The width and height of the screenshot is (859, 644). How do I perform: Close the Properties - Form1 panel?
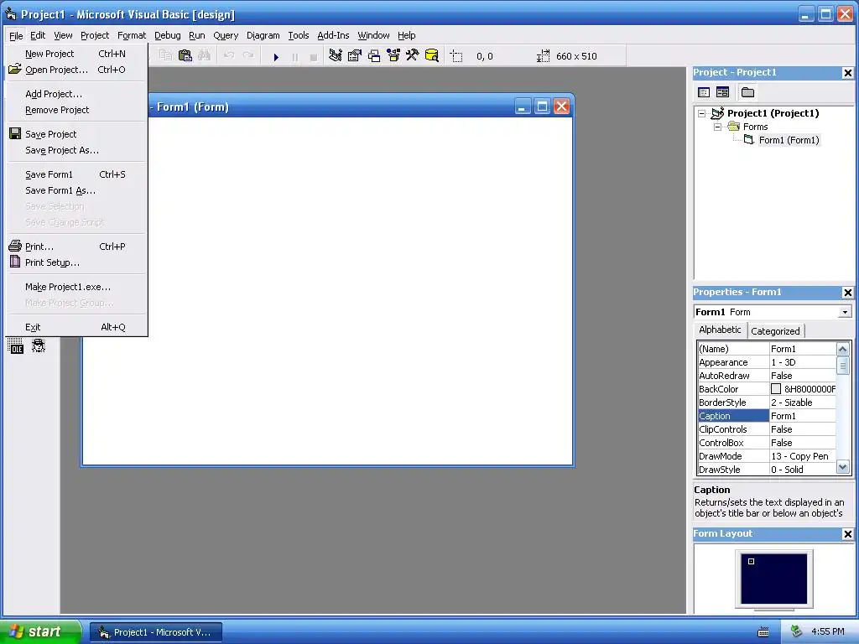pyautogui.click(x=847, y=293)
